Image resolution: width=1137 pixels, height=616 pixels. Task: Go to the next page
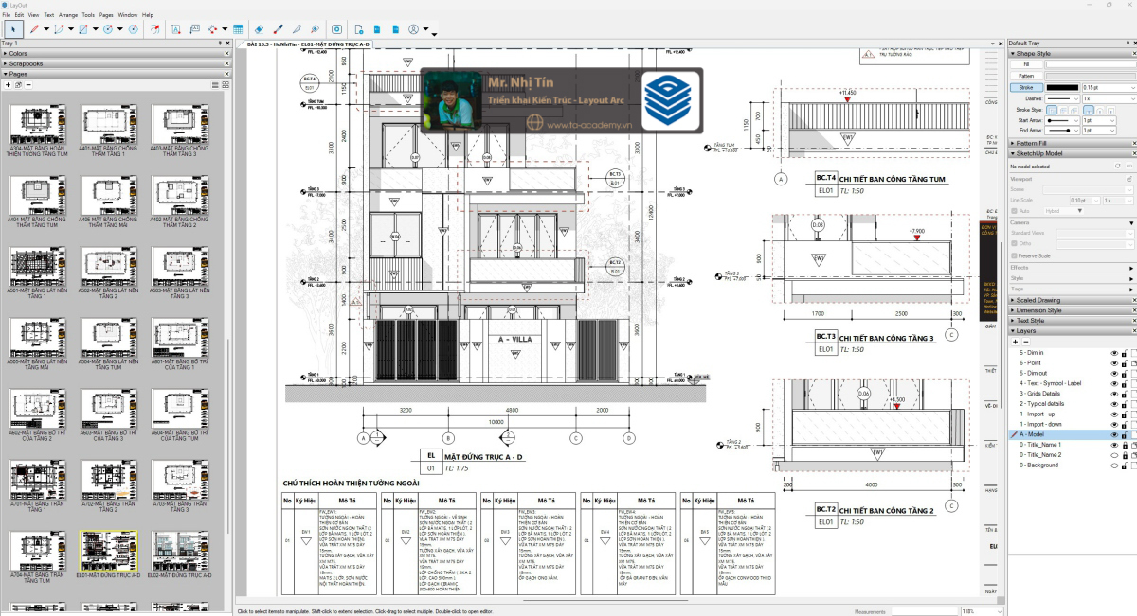pyautogui.click(x=395, y=29)
